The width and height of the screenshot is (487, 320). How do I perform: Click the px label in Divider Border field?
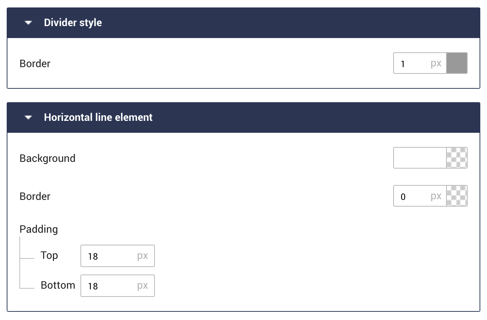tap(436, 63)
